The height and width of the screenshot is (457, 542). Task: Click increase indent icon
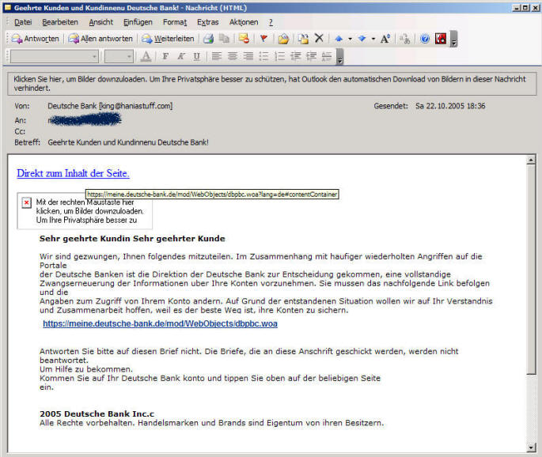312,56
